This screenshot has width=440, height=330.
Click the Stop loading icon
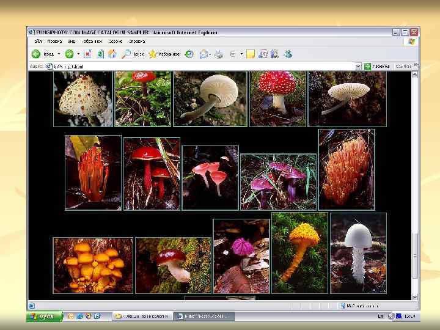click(x=87, y=54)
